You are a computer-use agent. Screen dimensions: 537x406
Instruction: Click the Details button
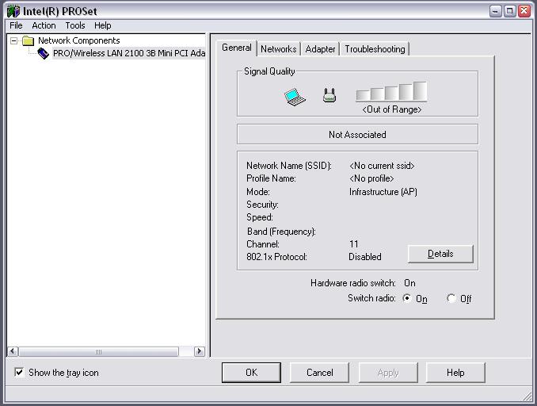tap(440, 254)
